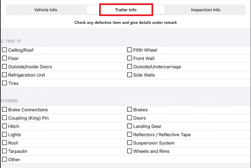This screenshot has height=168, width=251.
Task: Check the Tires checkbox
Action: click(5, 83)
